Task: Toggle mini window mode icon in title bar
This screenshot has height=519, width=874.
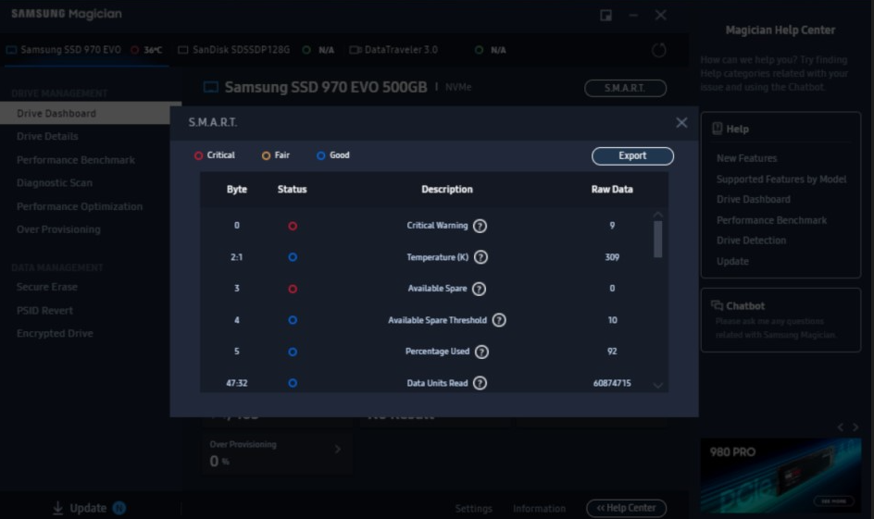Action: click(x=606, y=15)
